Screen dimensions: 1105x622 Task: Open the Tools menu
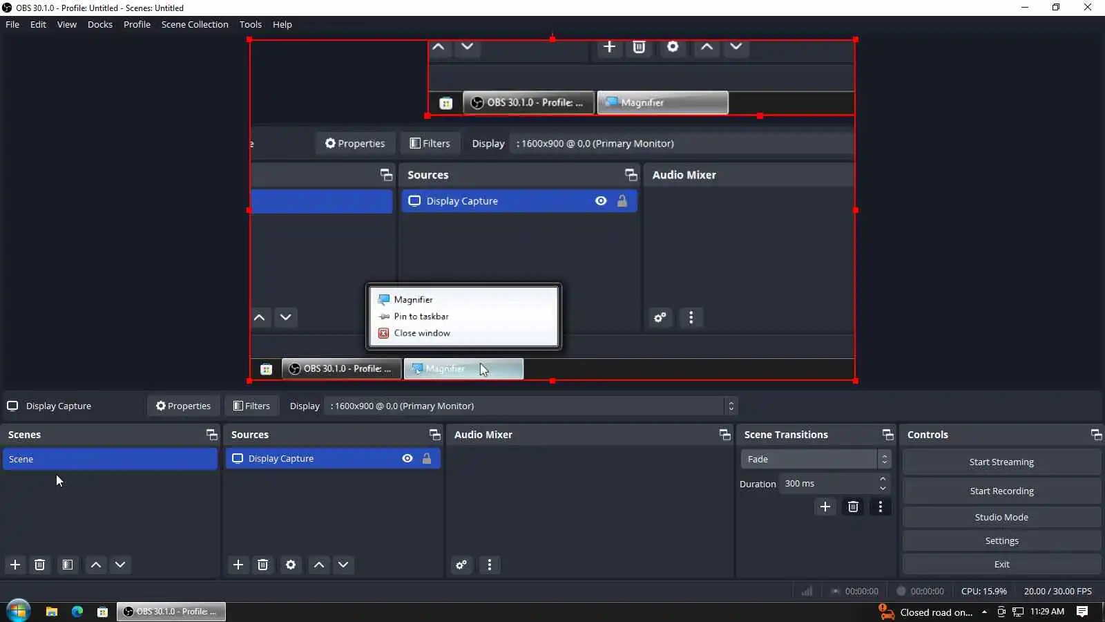(251, 24)
